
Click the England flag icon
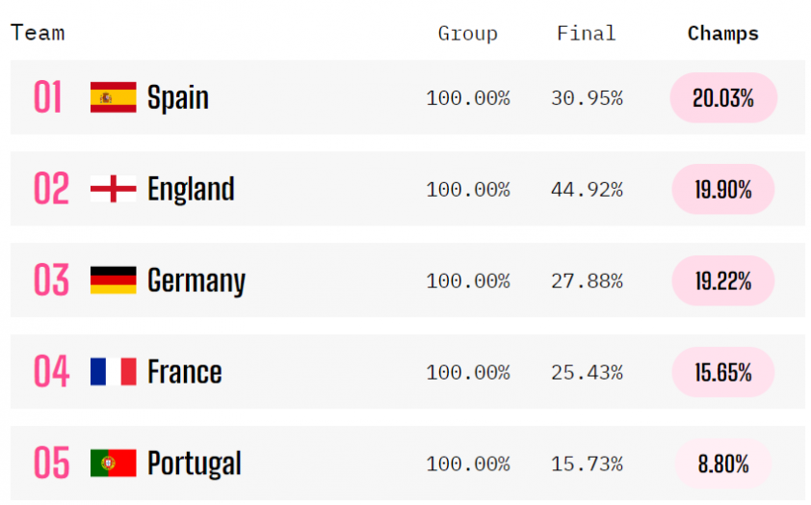(113, 189)
